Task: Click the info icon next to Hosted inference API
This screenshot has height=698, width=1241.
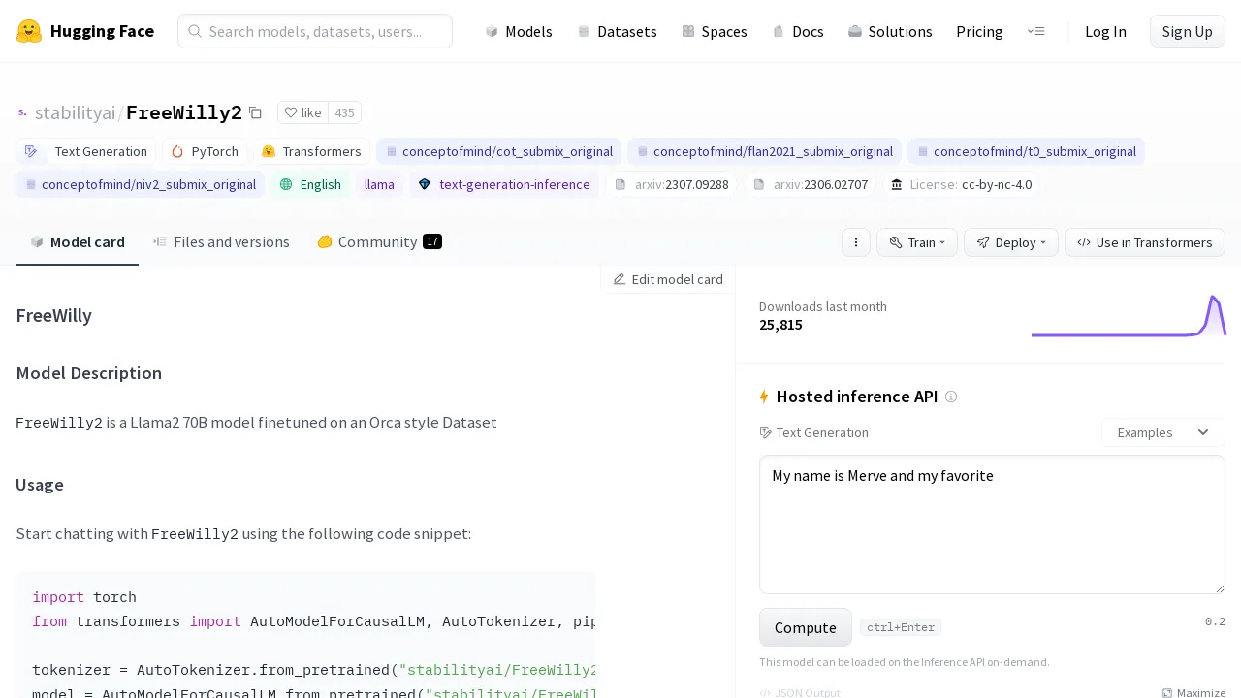Action: coord(951,397)
